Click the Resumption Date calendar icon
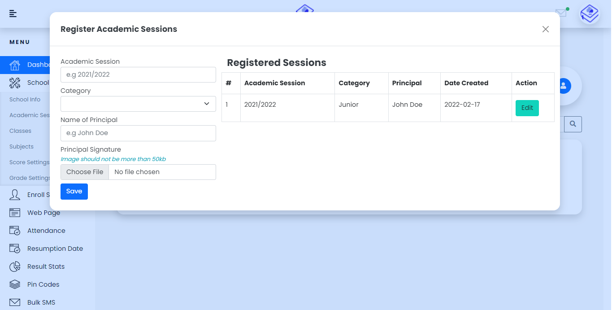612x310 pixels. pyautogui.click(x=15, y=249)
